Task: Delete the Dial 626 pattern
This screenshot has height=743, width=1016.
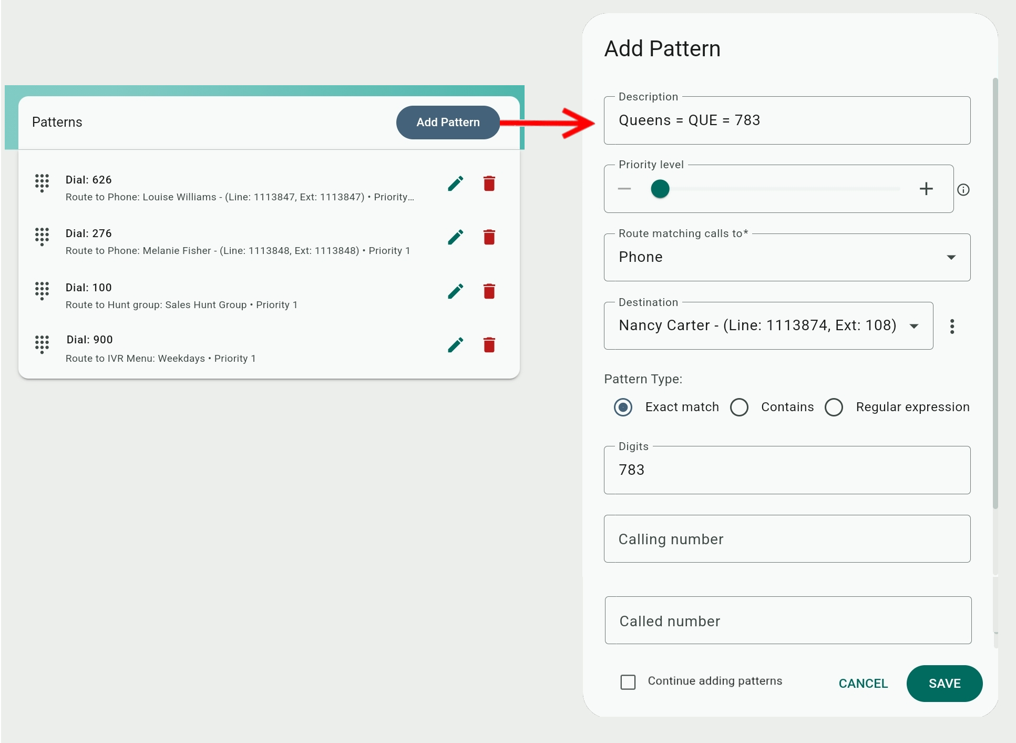Action: tap(489, 184)
